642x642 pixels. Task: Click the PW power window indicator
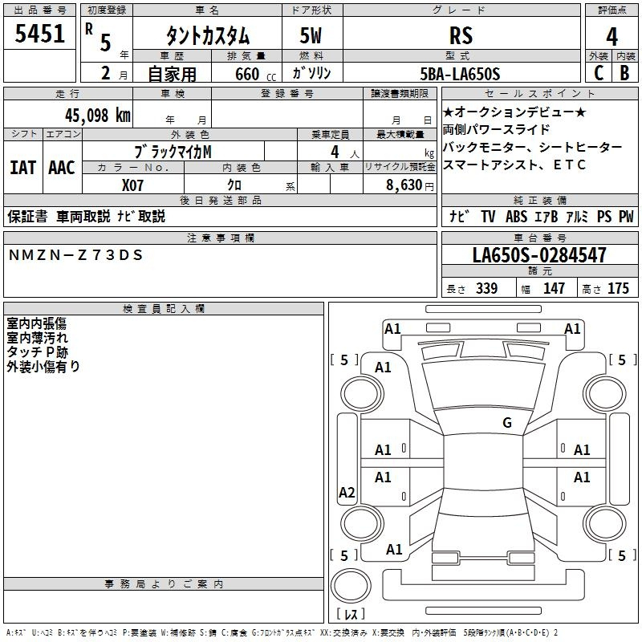tap(626, 217)
